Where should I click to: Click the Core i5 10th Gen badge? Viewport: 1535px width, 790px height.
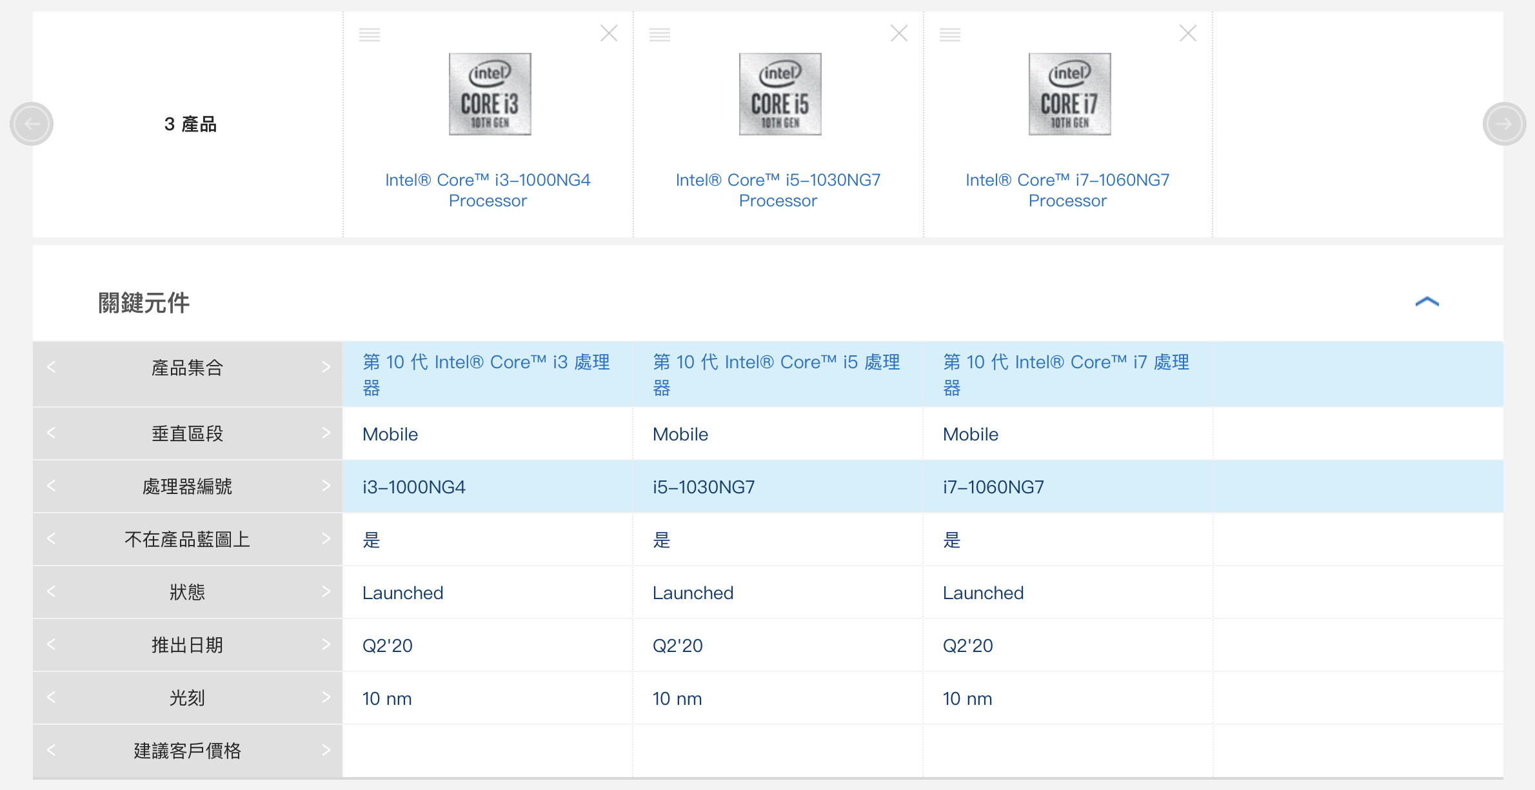pyautogui.click(x=780, y=94)
